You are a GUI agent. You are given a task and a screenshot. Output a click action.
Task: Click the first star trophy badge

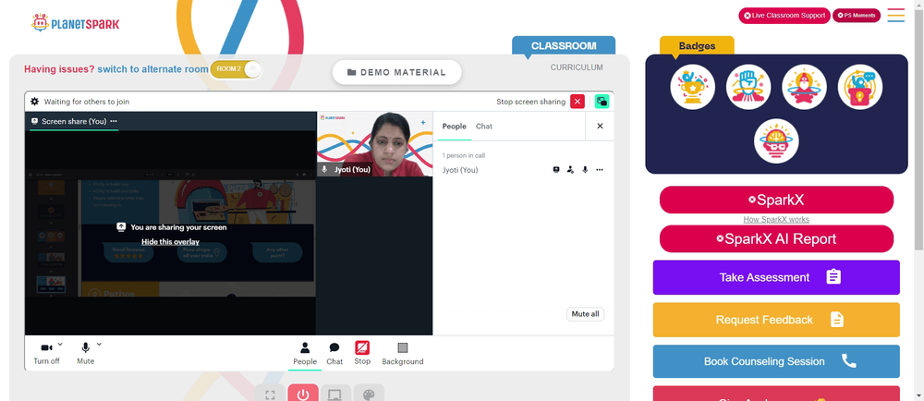click(x=692, y=87)
